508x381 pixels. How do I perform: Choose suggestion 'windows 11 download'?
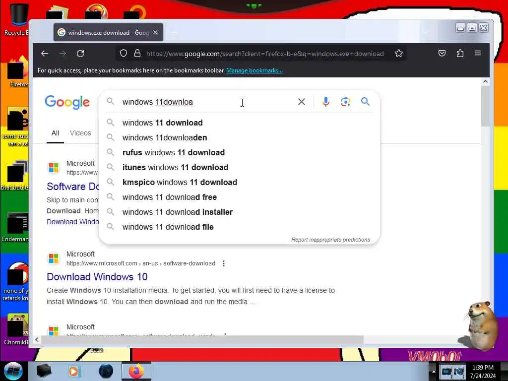pyautogui.click(x=239, y=123)
